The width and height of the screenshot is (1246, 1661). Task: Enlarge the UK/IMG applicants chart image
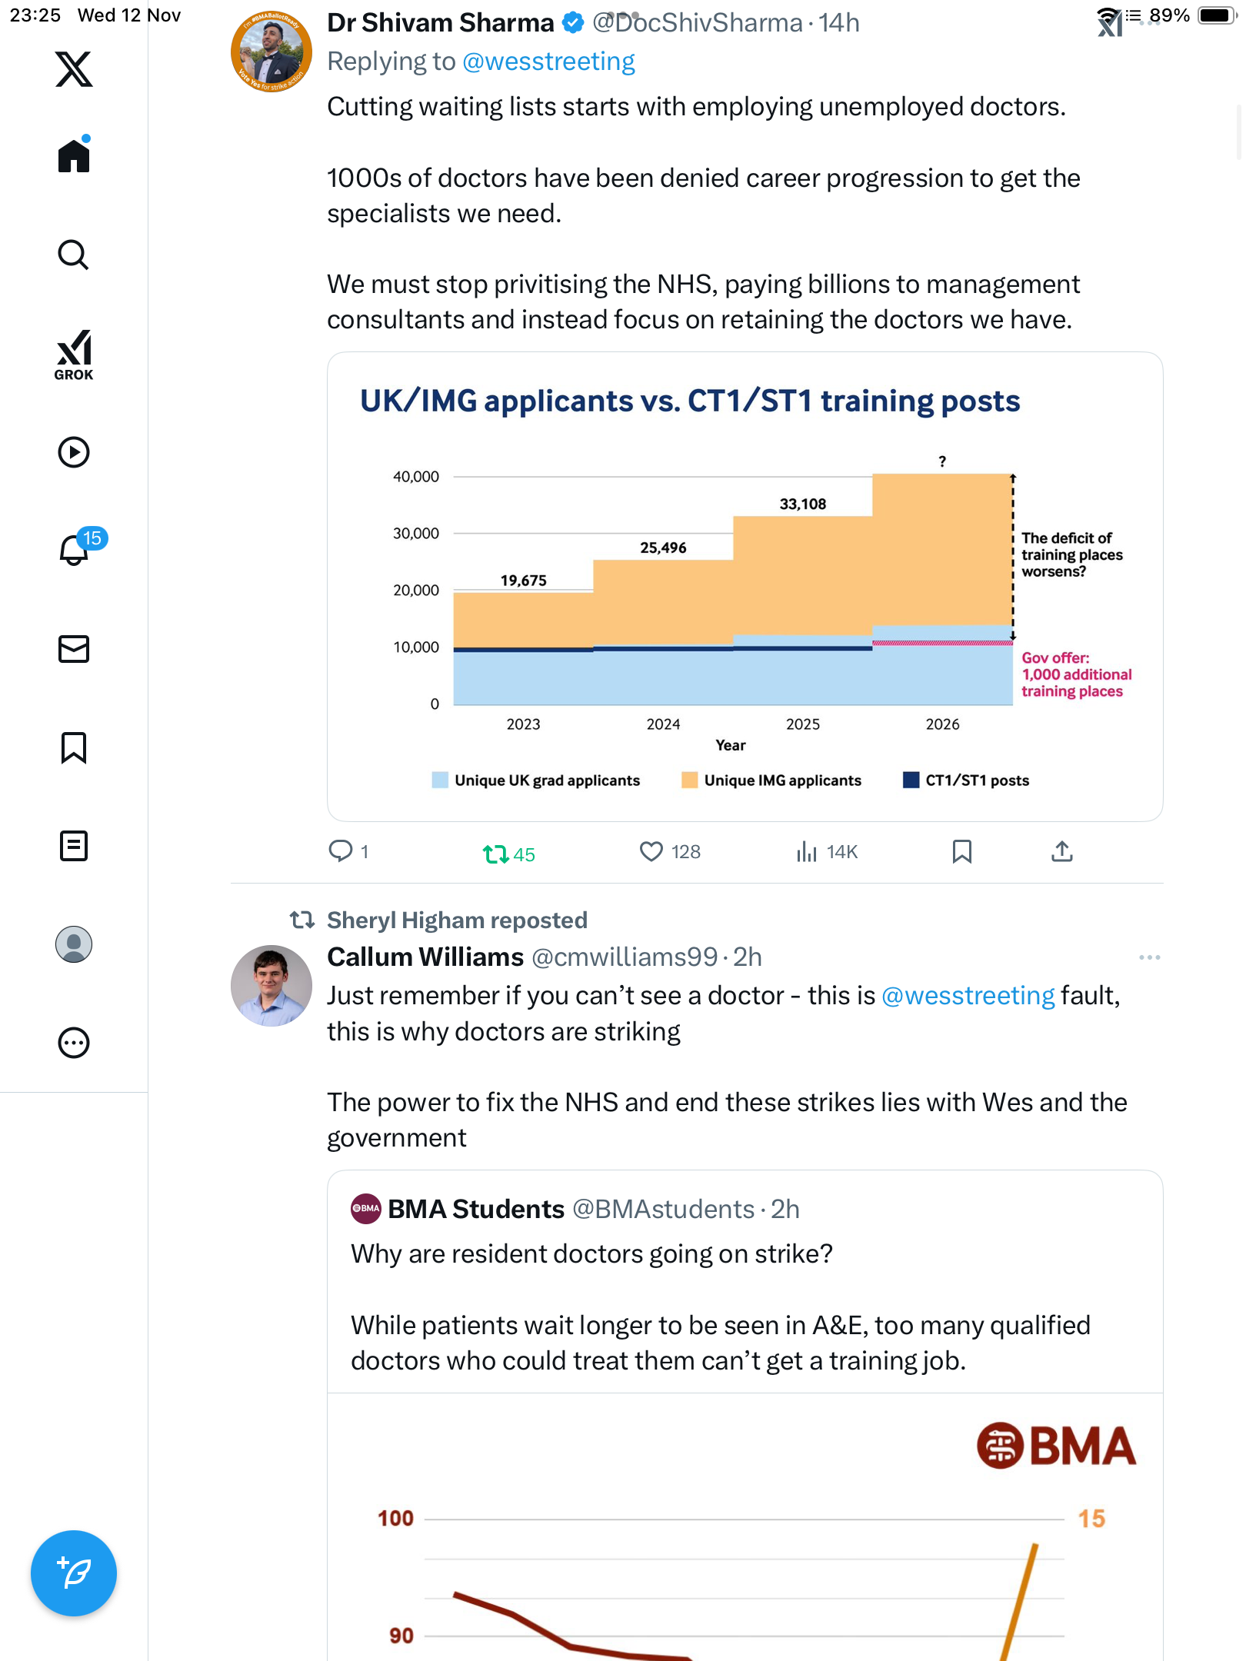[745, 587]
